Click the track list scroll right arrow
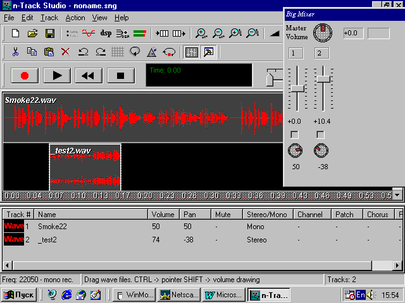The width and height of the screenshot is (405, 303). 397,265
